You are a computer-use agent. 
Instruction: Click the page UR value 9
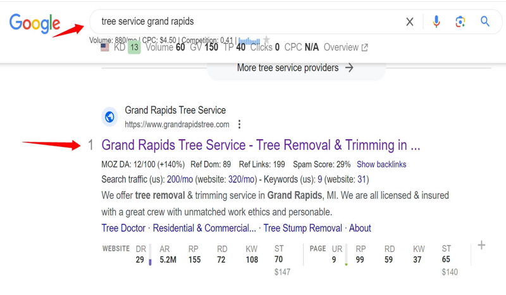pos(334,260)
